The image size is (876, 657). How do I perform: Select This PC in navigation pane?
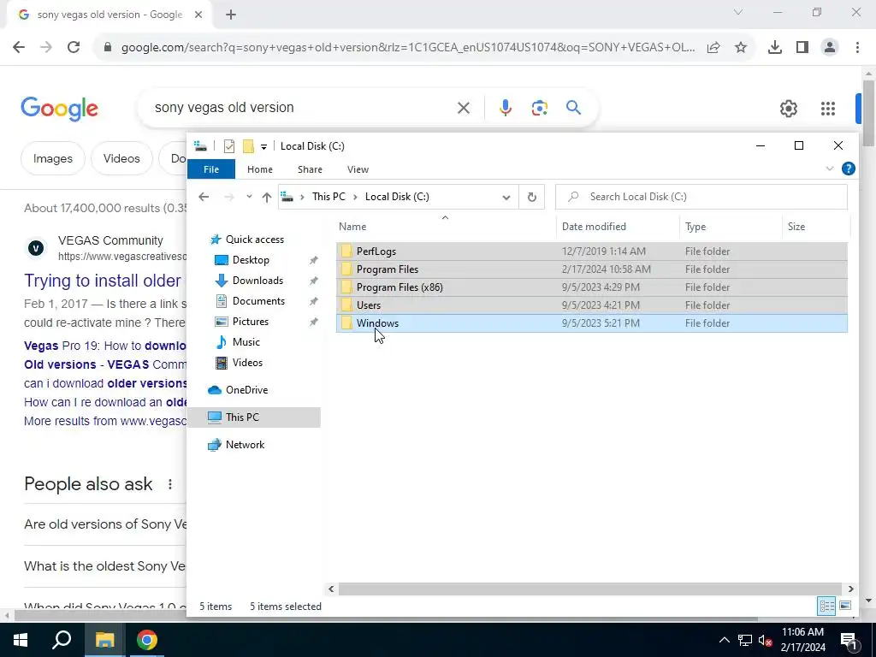pyautogui.click(x=254, y=417)
